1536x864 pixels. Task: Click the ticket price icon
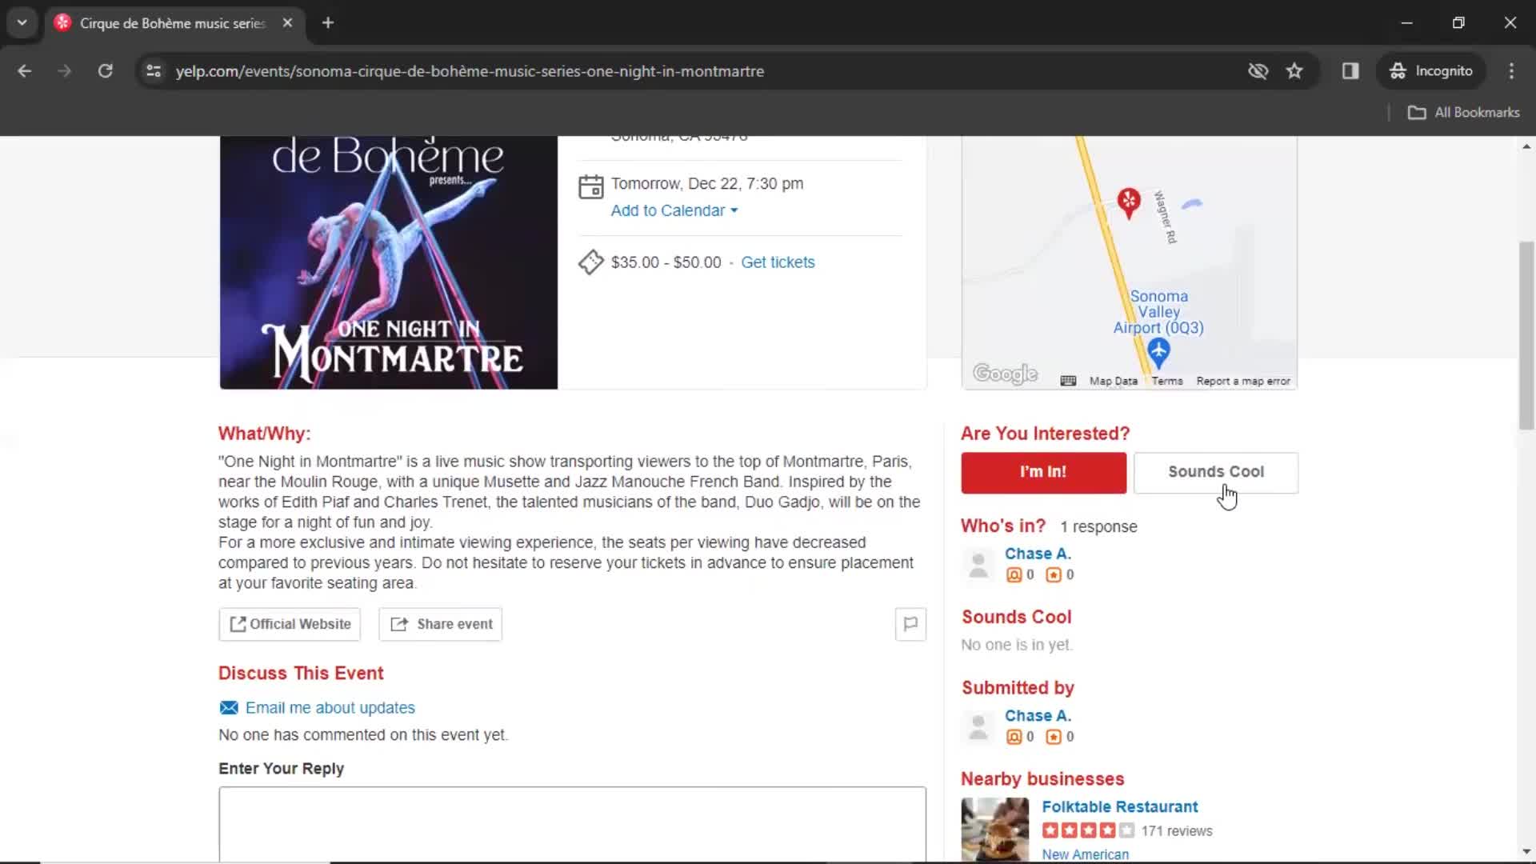[590, 262]
